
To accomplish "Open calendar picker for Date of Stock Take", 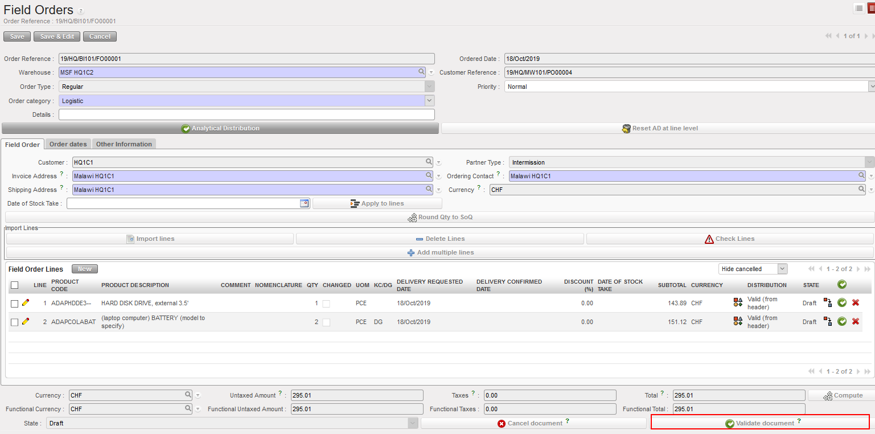I will (305, 203).
